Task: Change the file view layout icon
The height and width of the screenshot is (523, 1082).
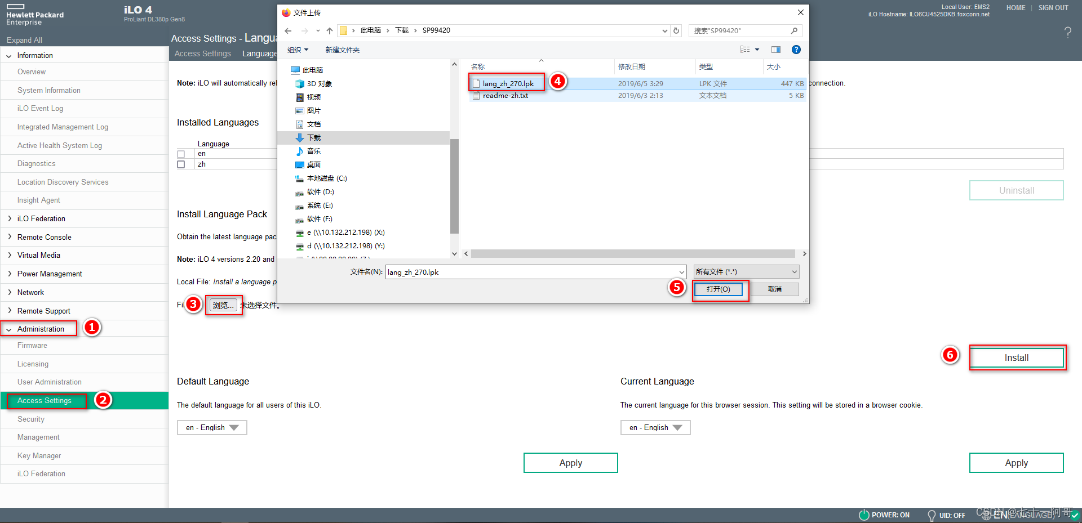Action: (745, 50)
